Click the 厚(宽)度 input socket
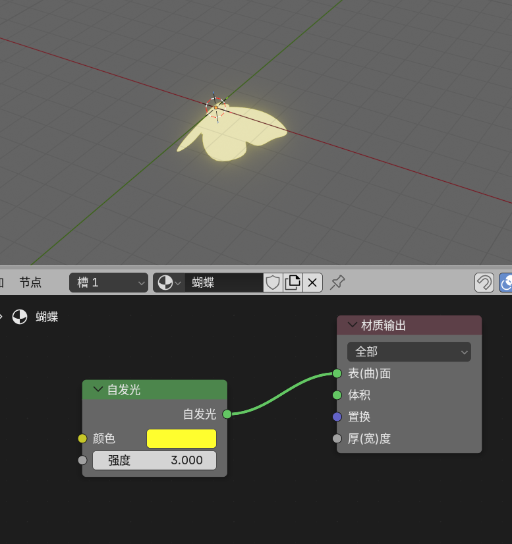Viewport: 512px width, 544px height. [337, 439]
